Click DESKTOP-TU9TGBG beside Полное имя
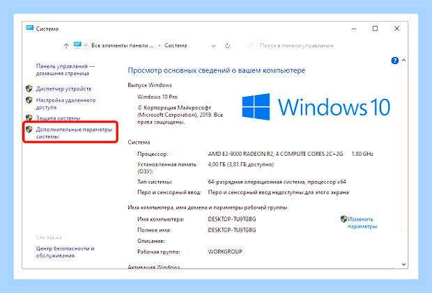The height and width of the screenshot is (293, 432). [x=232, y=230]
